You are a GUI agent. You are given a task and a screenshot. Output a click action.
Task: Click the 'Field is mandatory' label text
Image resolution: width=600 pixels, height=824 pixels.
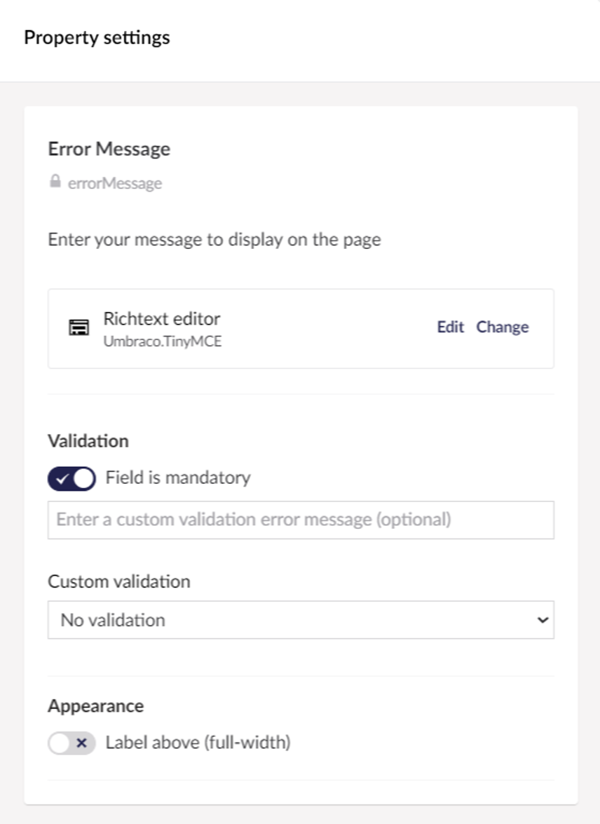click(177, 478)
